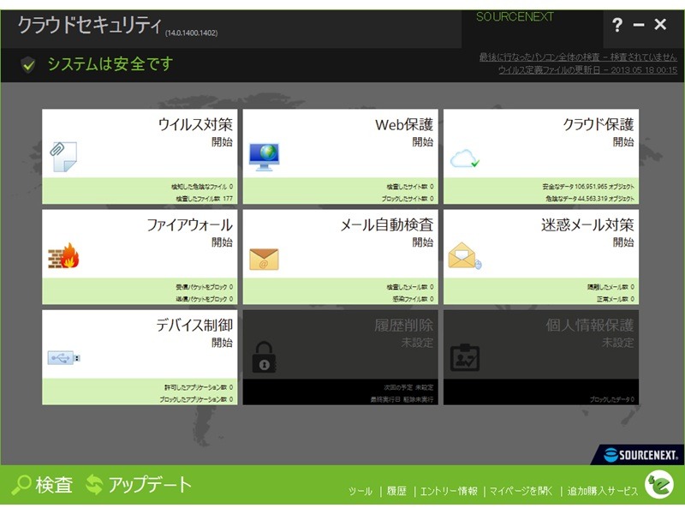Click the SOURCENEXT logo badge at bottom right
685x514 pixels.
pos(637,455)
